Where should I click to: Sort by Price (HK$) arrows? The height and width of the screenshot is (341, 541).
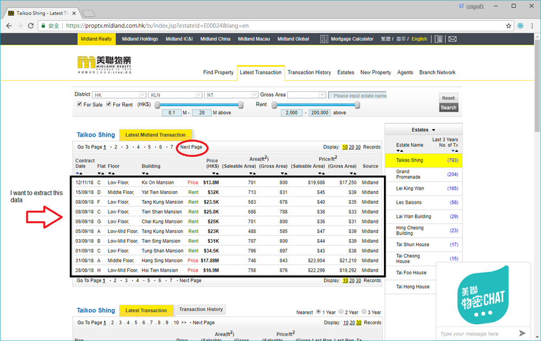click(216, 173)
